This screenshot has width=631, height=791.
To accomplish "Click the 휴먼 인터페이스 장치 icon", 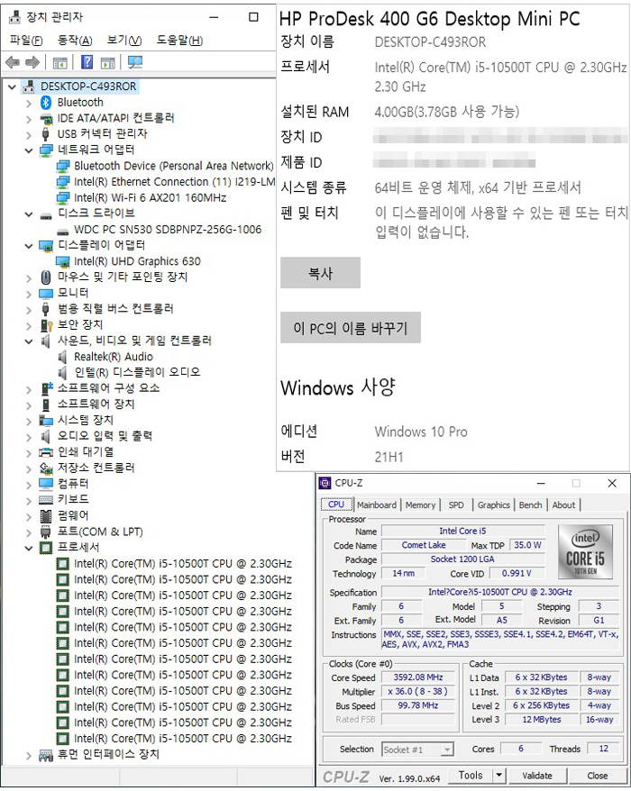I will click(46, 755).
